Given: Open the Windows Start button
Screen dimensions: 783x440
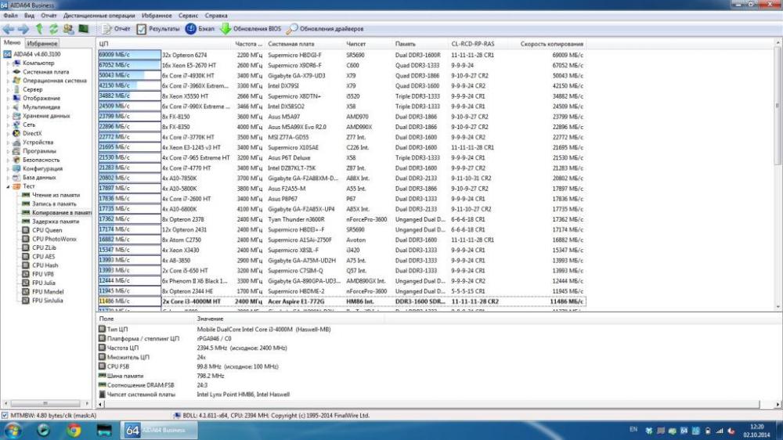Looking at the screenshot, I should pyautogui.click(x=13, y=430).
